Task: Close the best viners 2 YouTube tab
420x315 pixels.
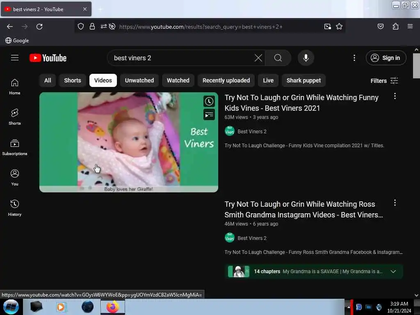Action: pyautogui.click(x=84, y=9)
